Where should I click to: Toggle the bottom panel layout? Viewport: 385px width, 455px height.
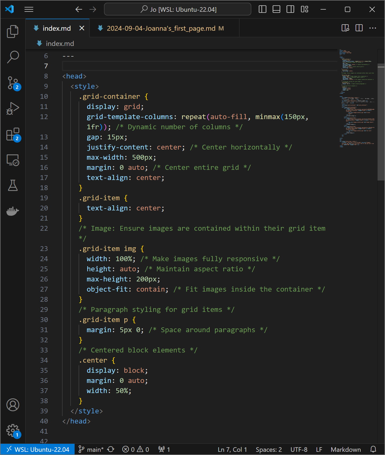coord(276,9)
